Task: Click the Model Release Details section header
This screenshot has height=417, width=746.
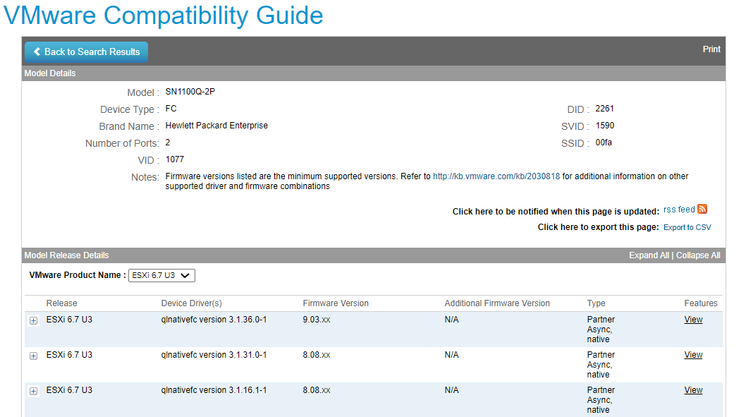Action: [x=66, y=255]
